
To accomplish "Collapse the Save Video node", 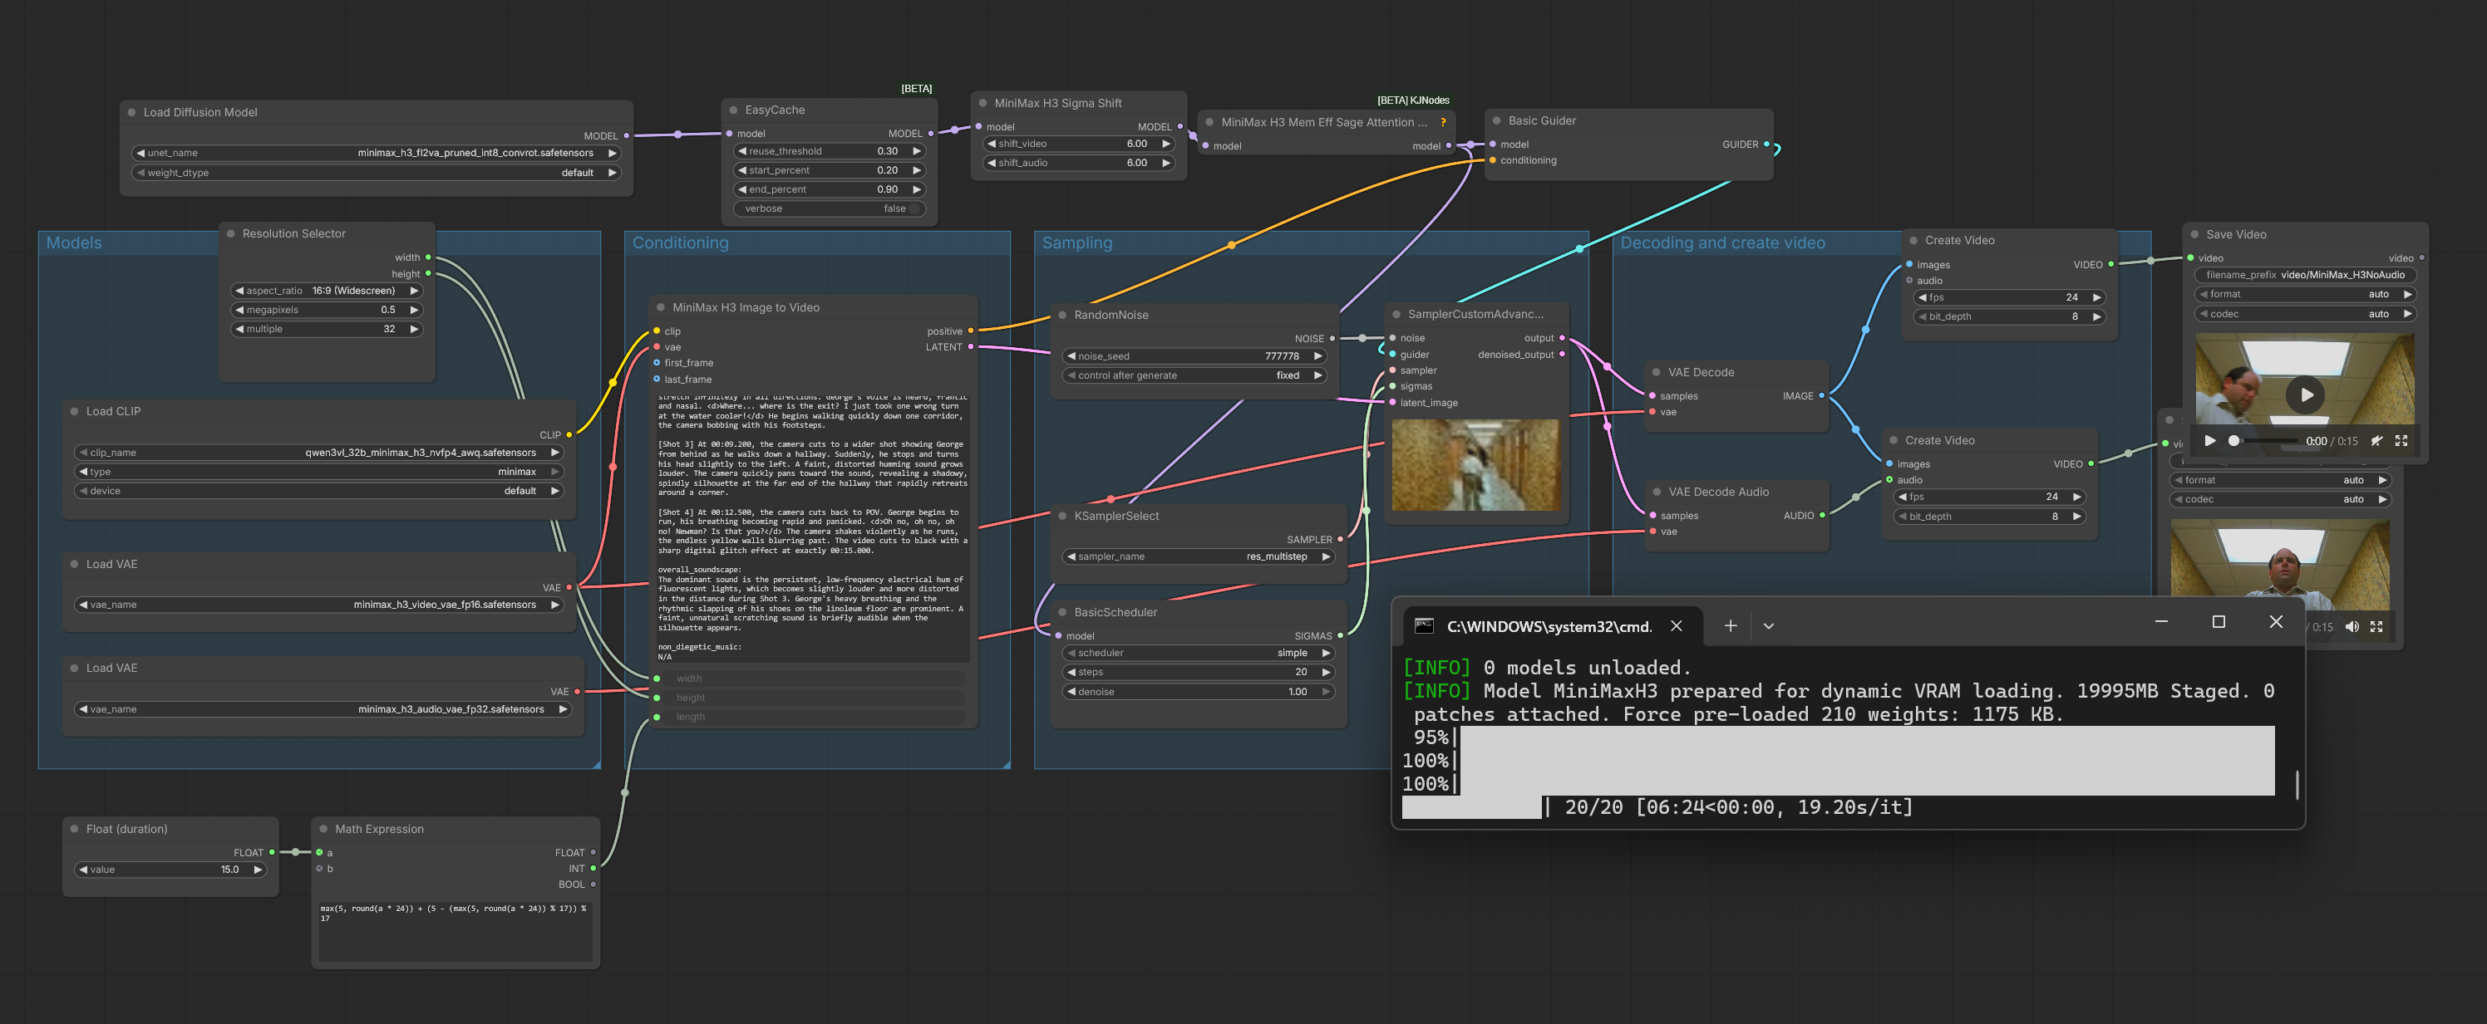I will [x=2194, y=234].
